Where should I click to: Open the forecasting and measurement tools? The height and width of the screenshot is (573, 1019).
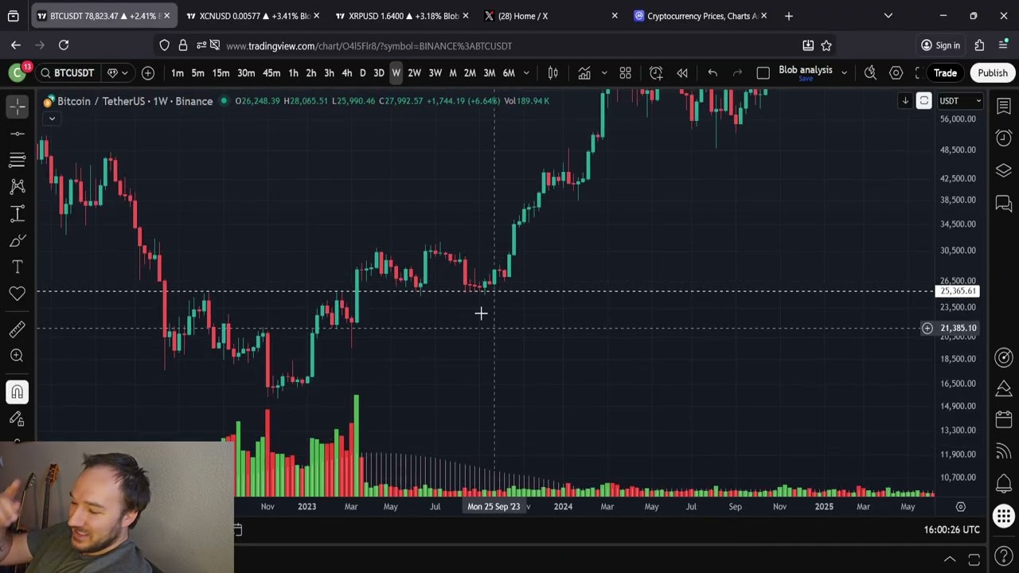coord(17,213)
